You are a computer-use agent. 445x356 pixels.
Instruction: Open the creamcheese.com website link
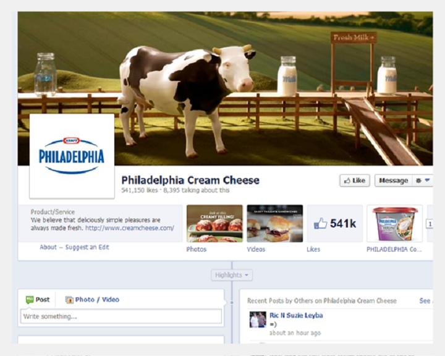130,228
